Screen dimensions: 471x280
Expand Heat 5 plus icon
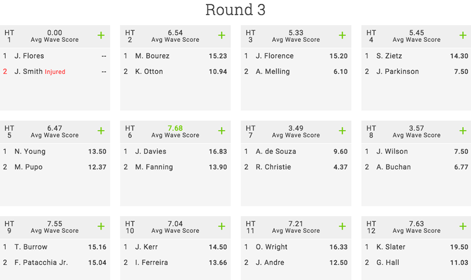pyautogui.click(x=101, y=131)
